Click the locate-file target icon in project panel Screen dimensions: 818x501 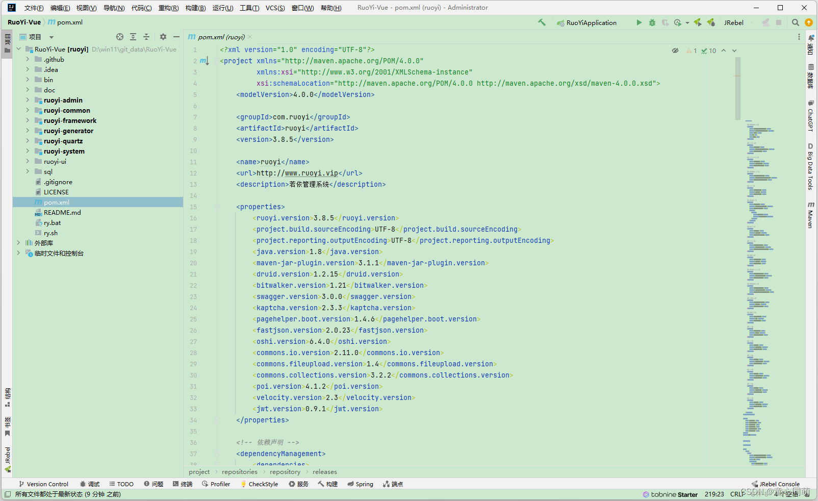pyautogui.click(x=120, y=37)
